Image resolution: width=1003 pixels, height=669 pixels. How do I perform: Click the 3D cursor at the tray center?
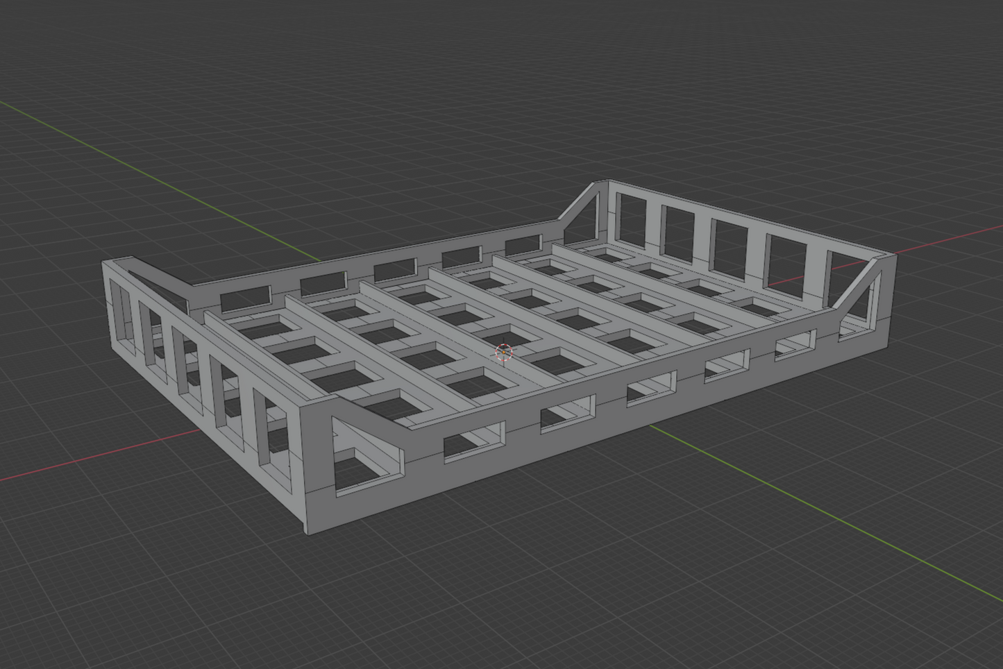[x=503, y=352]
